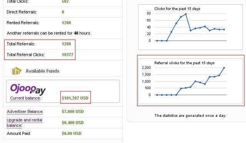Click the last data point in Referral clicks chart
The height and width of the screenshot is (143, 246).
[224, 68]
